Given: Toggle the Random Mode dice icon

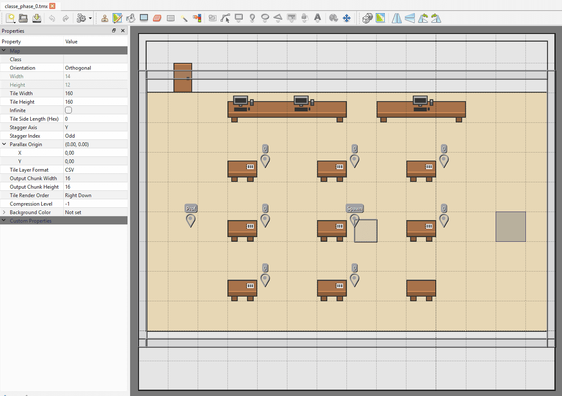Looking at the screenshot, I should [367, 18].
